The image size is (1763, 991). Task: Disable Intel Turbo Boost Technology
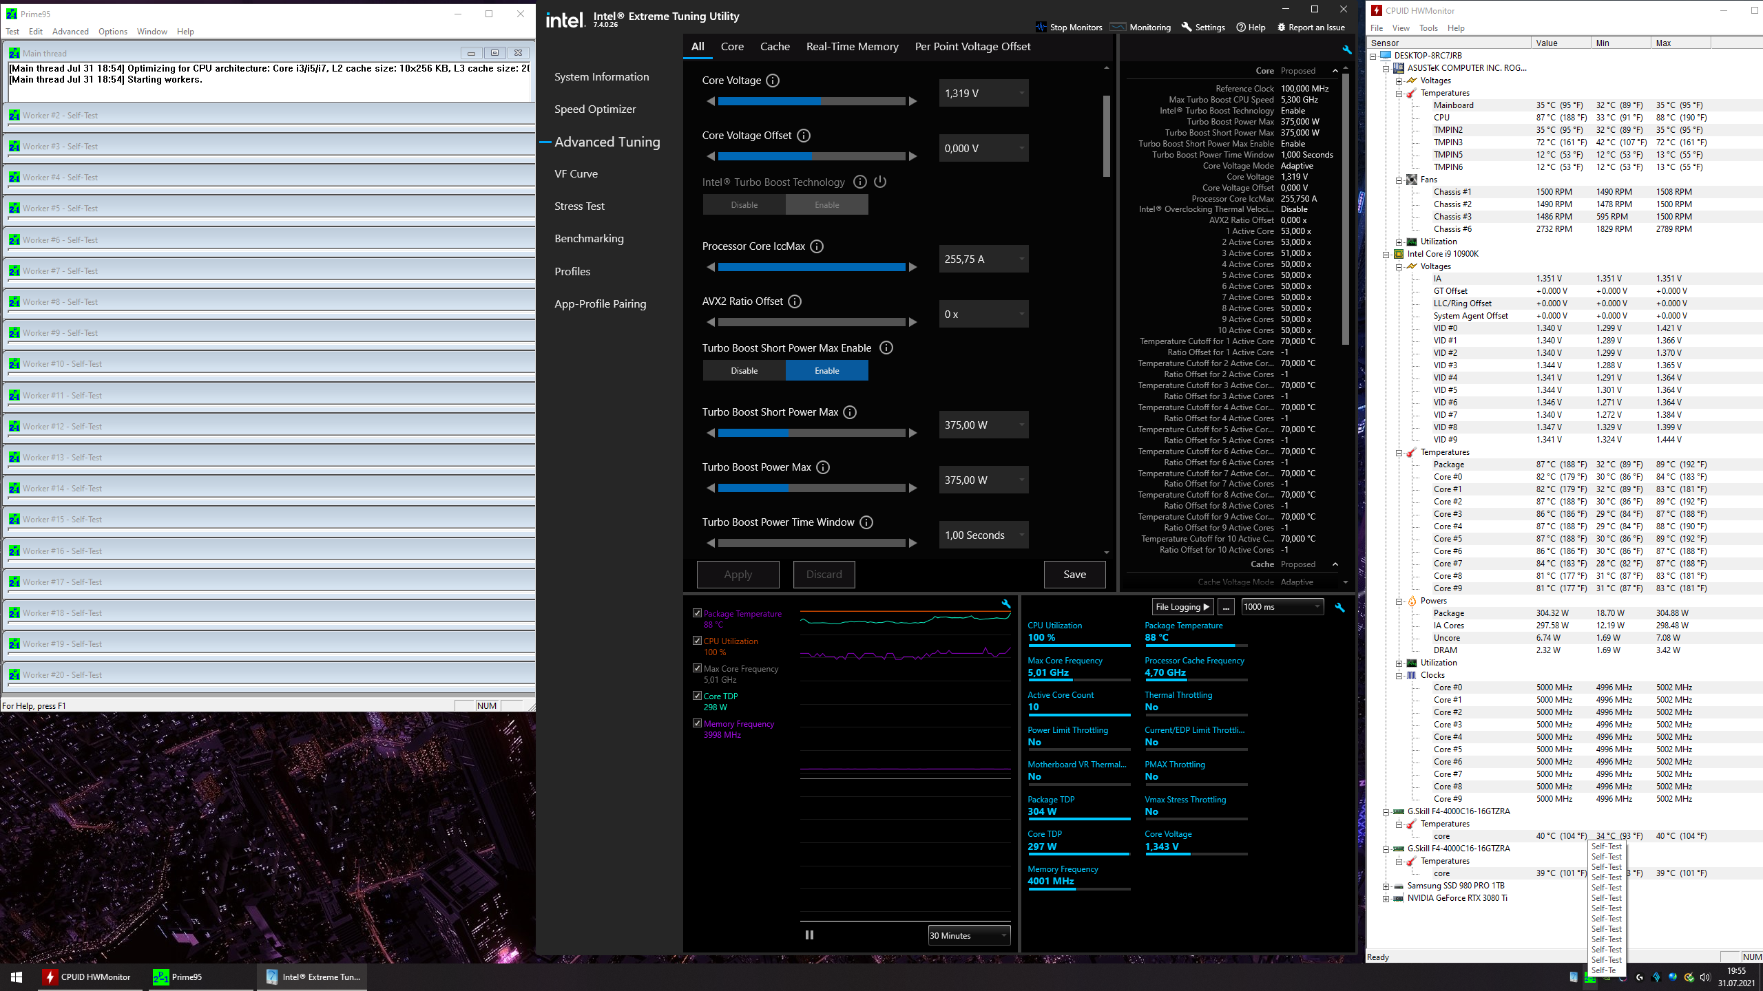744,204
